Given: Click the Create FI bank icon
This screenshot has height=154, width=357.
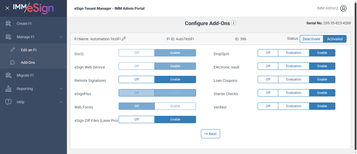Looking at the screenshot, I should tap(8, 24).
